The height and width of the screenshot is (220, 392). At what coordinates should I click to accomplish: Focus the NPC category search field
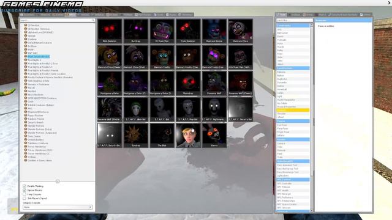[58, 20]
